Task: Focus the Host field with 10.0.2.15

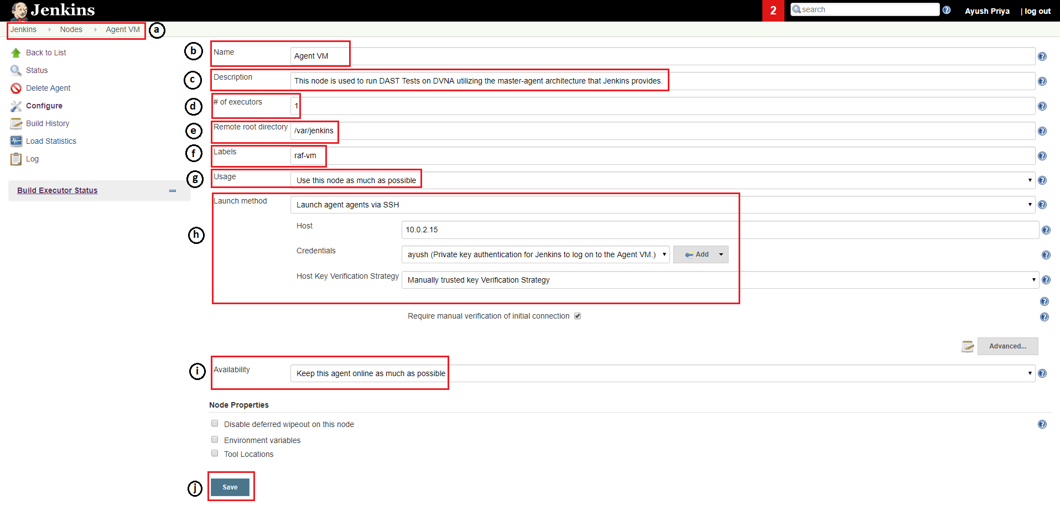Action: pyautogui.click(x=720, y=230)
